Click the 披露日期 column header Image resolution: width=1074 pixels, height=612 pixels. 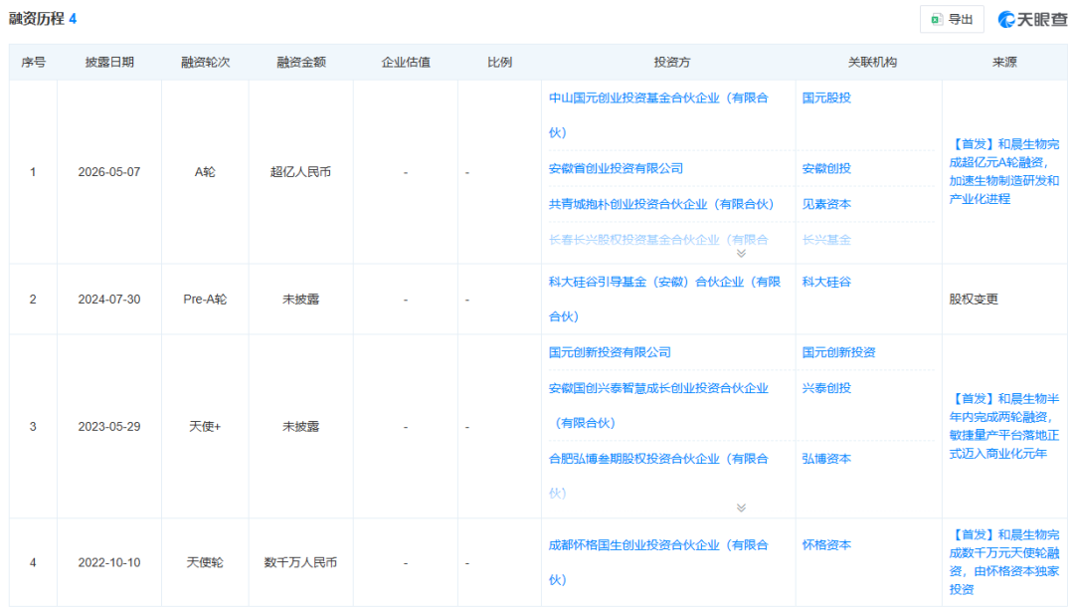(x=109, y=63)
